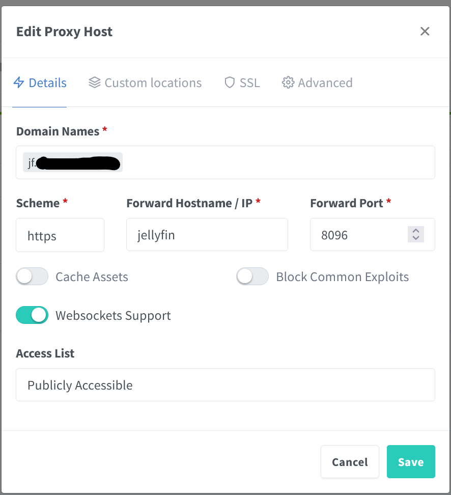The height and width of the screenshot is (495, 451).
Task: Click the SSL shield icon
Action: [230, 82]
